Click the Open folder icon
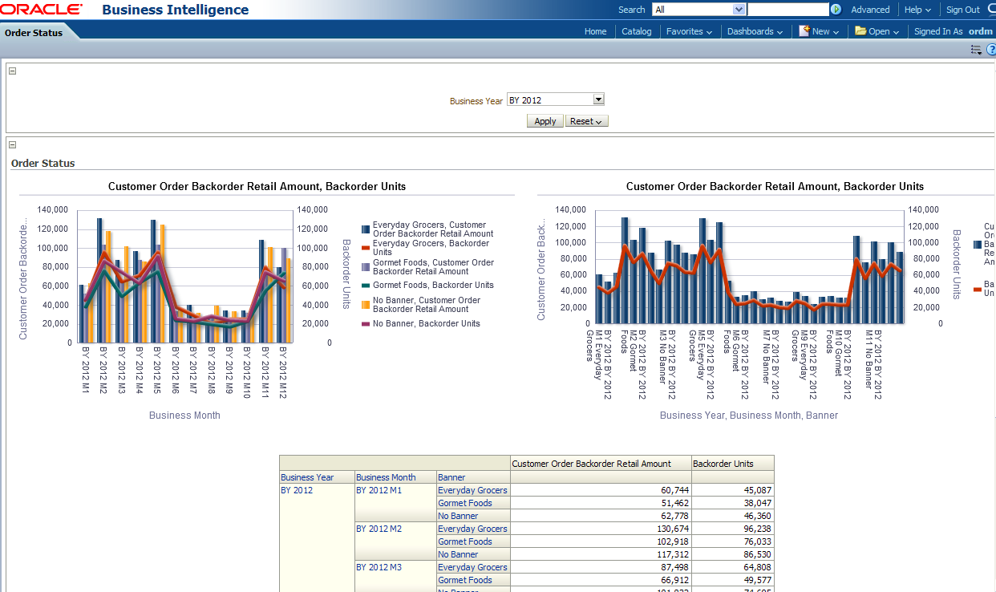Image resolution: width=996 pixels, height=592 pixels. (860, 31)
